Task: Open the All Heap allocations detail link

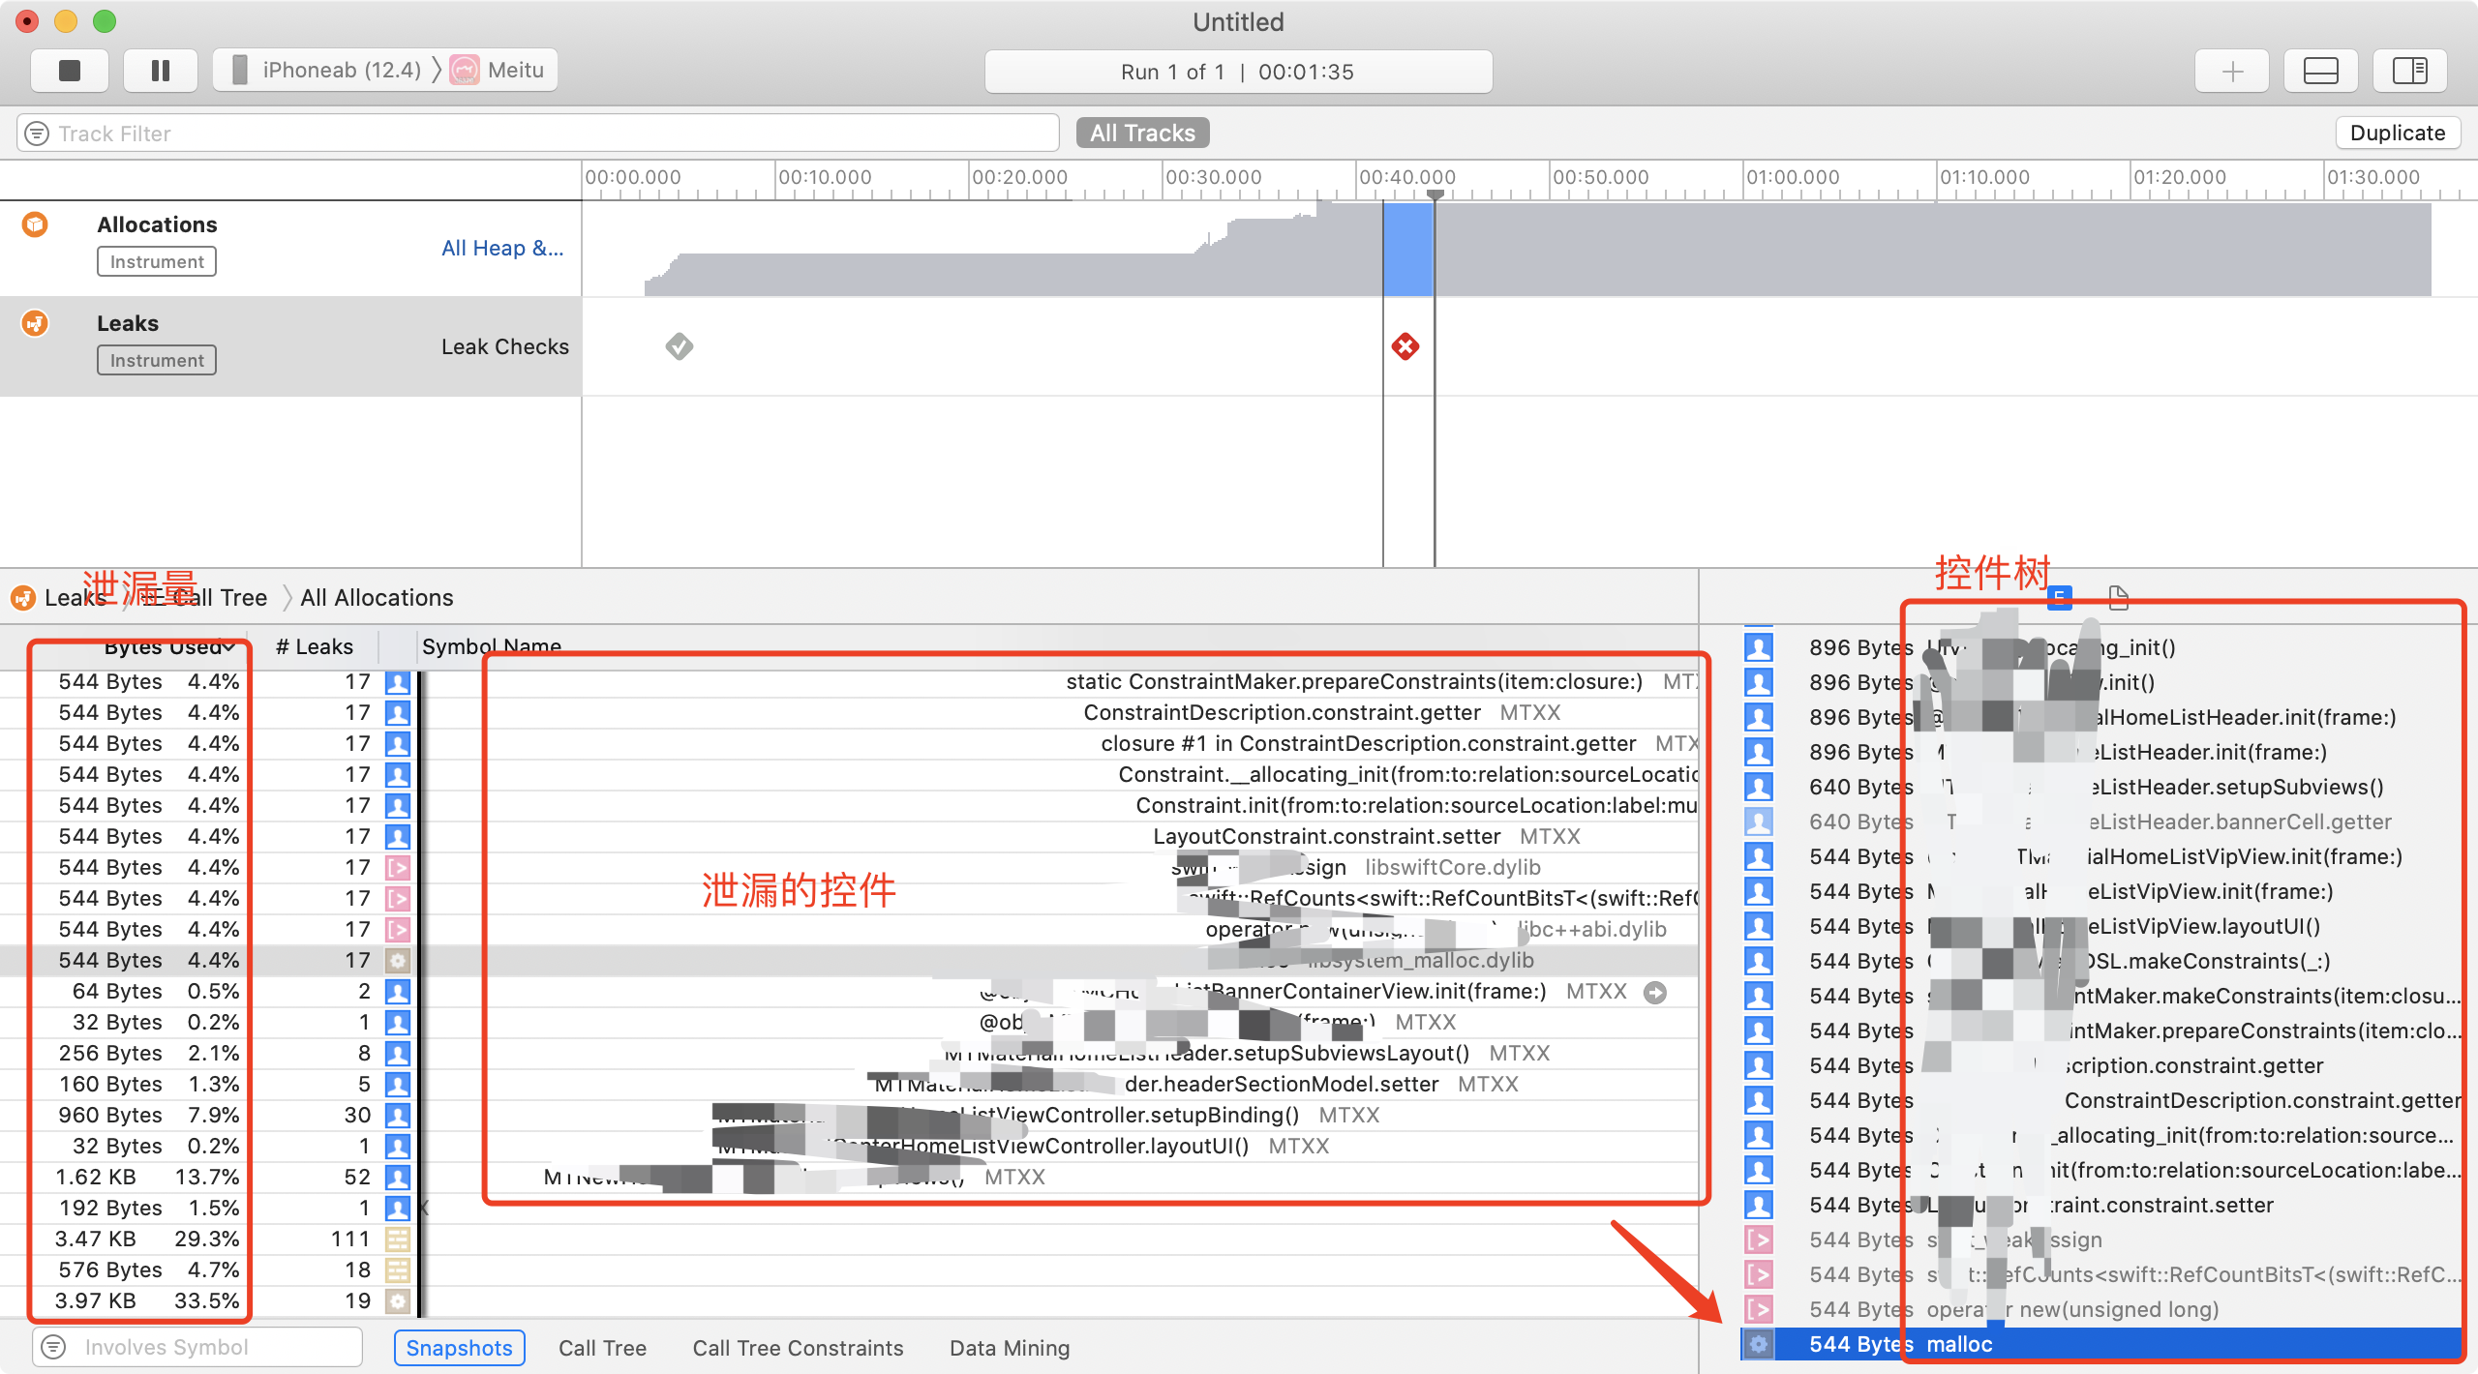Action: tap(501, 248)
